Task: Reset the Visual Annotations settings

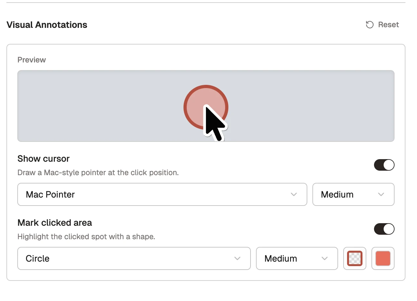Action: click(x=382, y=25)
